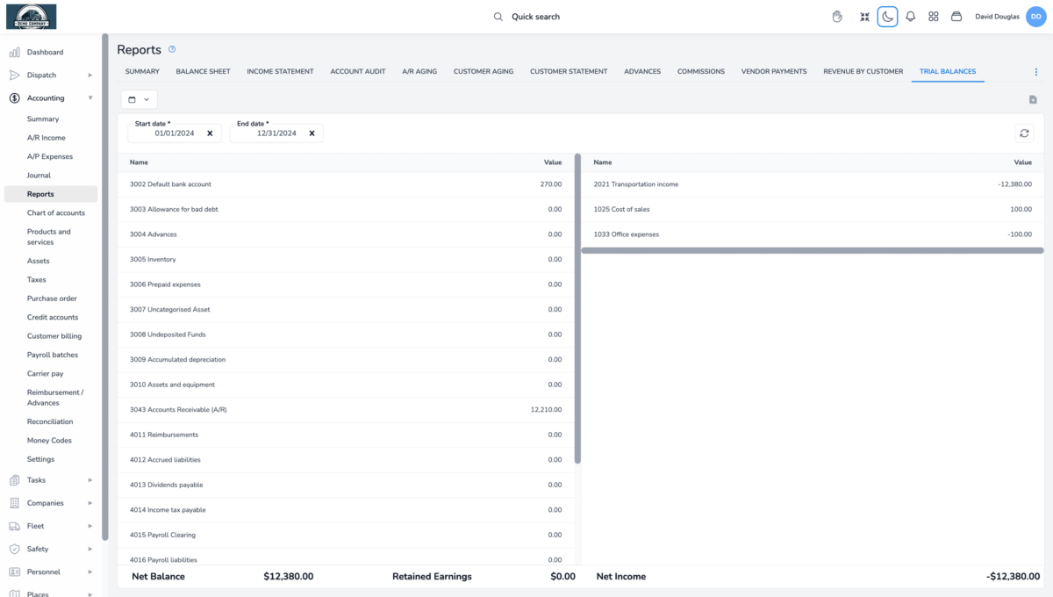Screen dimensions: 1053x597
Task: Click the Reports help question icon
Action: [x=172, y=49]
